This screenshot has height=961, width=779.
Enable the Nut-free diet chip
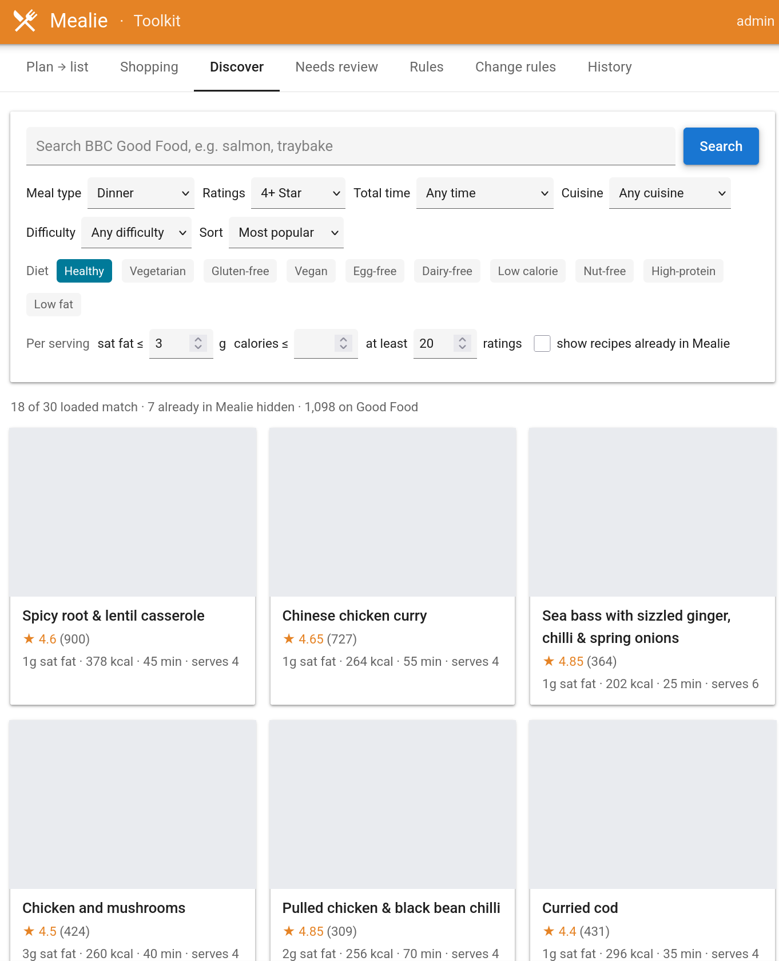[x=605, y=271]
